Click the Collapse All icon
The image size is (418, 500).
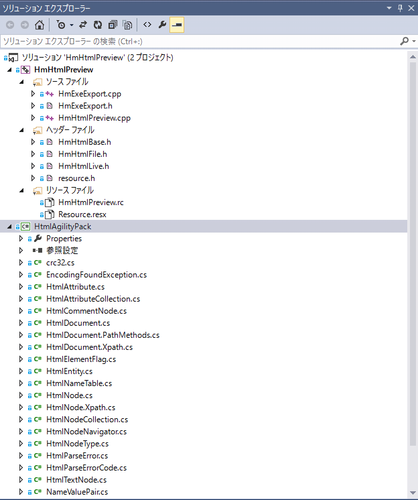point(113,25)
